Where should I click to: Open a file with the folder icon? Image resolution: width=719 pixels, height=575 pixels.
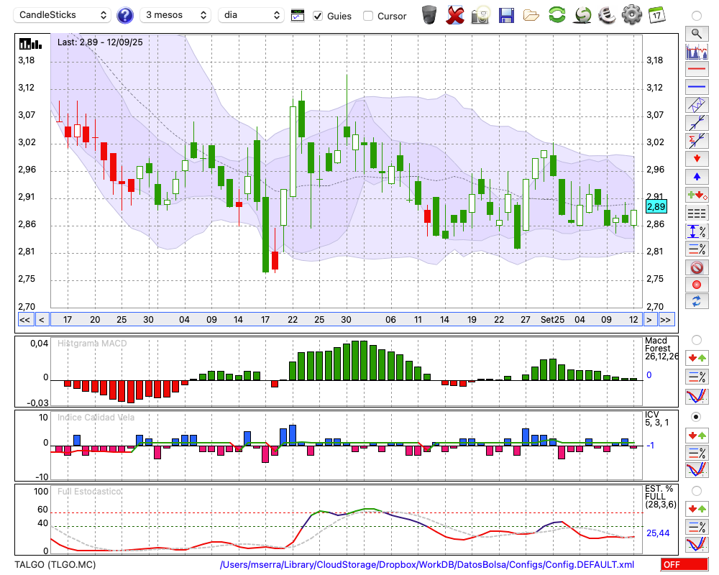[531, 16]
